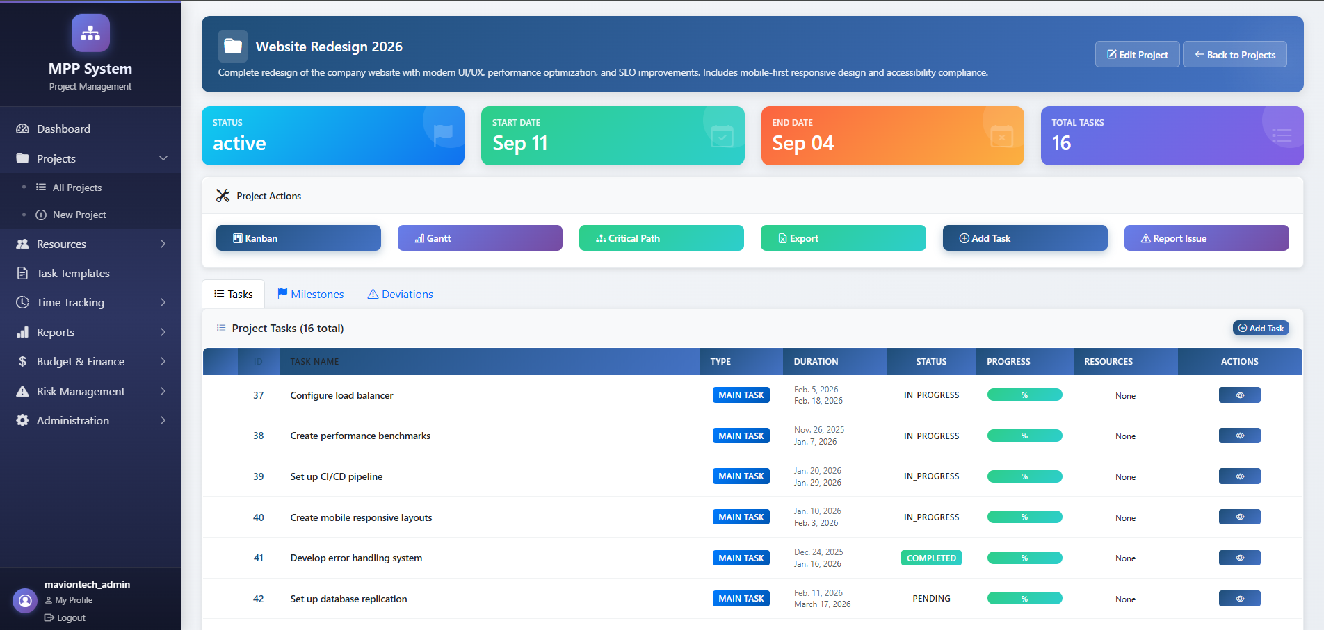
Task: Click the MPP System logo icon
Action: click(90, 33)
